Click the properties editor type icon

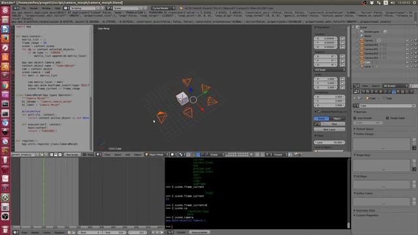(357, 91)
